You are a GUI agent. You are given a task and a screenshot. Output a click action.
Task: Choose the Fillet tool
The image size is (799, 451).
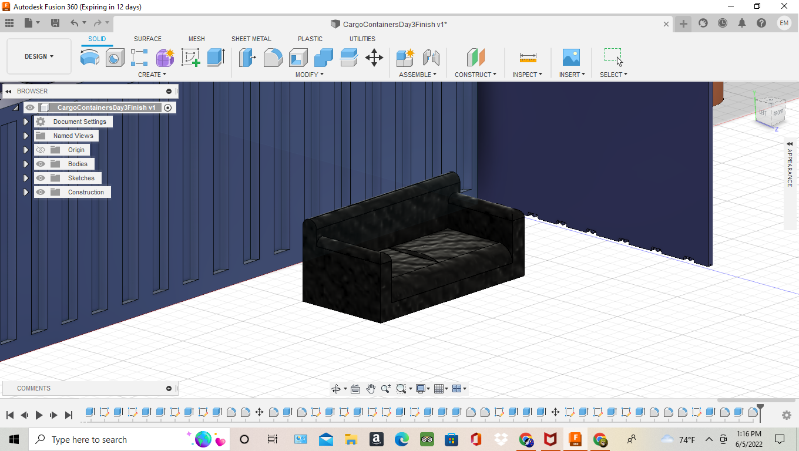tap(273, 58)
